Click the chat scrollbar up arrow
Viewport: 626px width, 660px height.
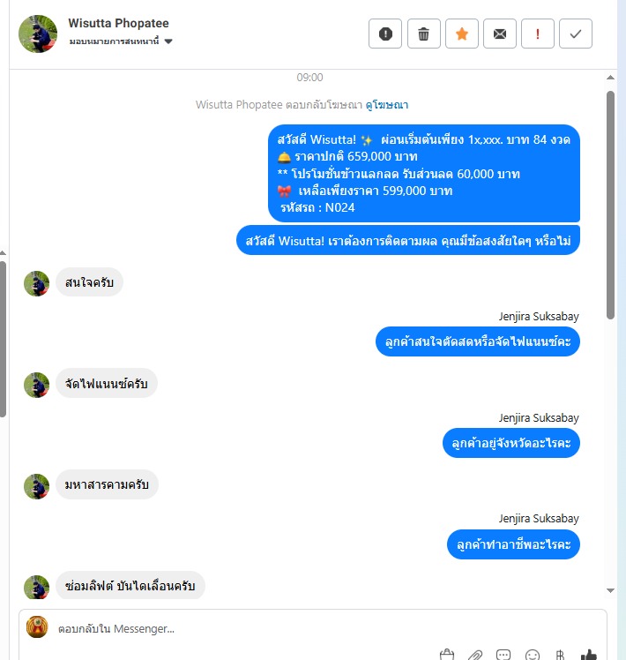pyautogui.click(x=610, y=78)
